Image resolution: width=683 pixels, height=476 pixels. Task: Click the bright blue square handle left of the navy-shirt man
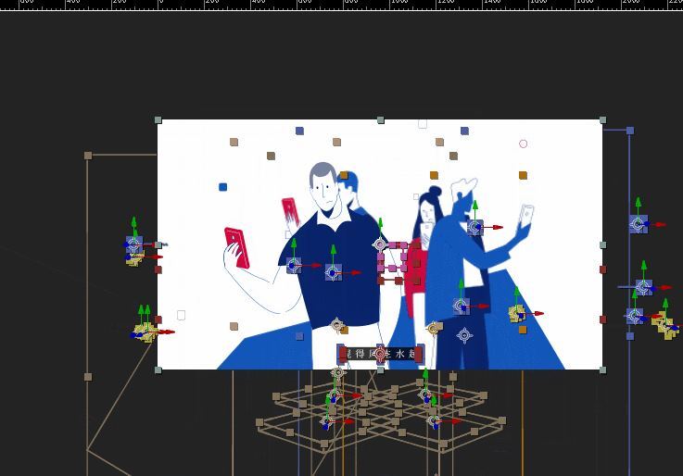point(222,187)
